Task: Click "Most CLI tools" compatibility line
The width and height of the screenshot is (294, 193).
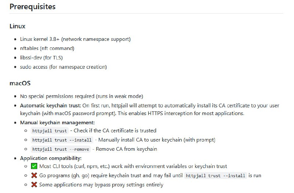Action: pyautogui.click(x=133, y=166)
